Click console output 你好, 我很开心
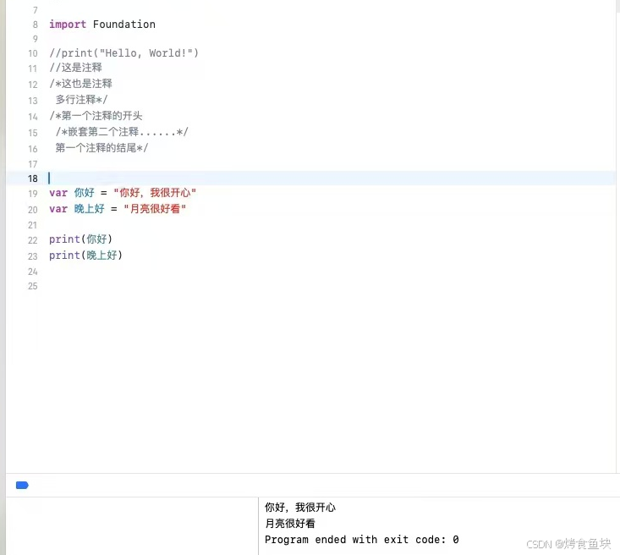This screenshot has height=555, width=620. (x=300, y=508)
